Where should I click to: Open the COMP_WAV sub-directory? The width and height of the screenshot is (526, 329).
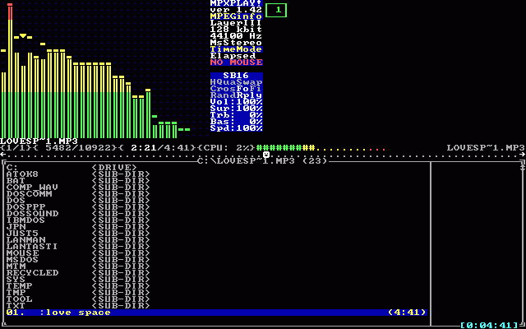tap(33, 187)
